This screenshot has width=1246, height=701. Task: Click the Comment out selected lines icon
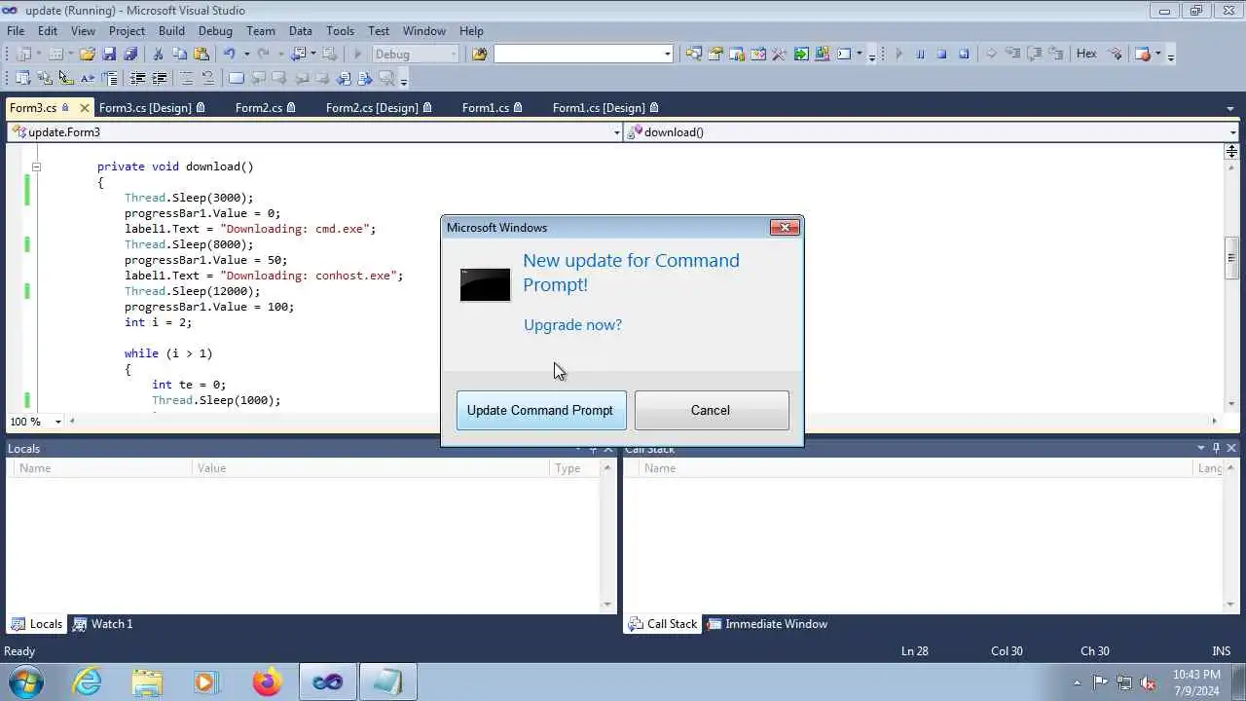click(186, 78)
